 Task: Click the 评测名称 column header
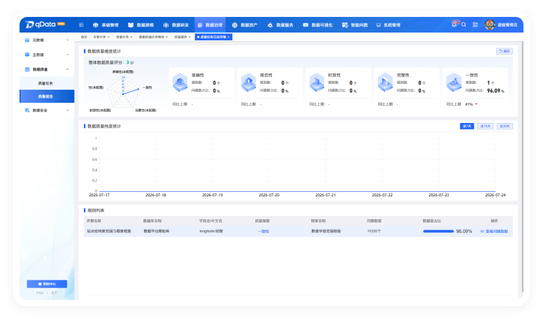(94, 221)
